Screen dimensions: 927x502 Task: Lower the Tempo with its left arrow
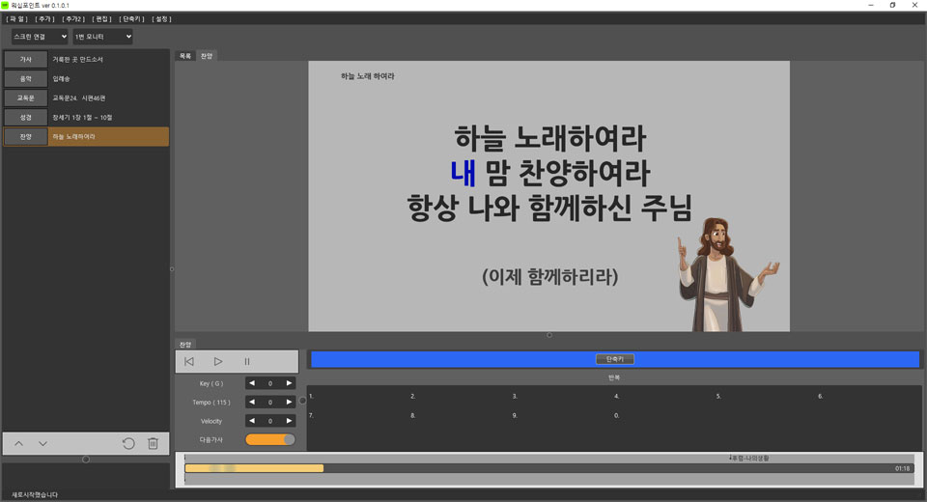pyautogui.click(x=252, y=402)
